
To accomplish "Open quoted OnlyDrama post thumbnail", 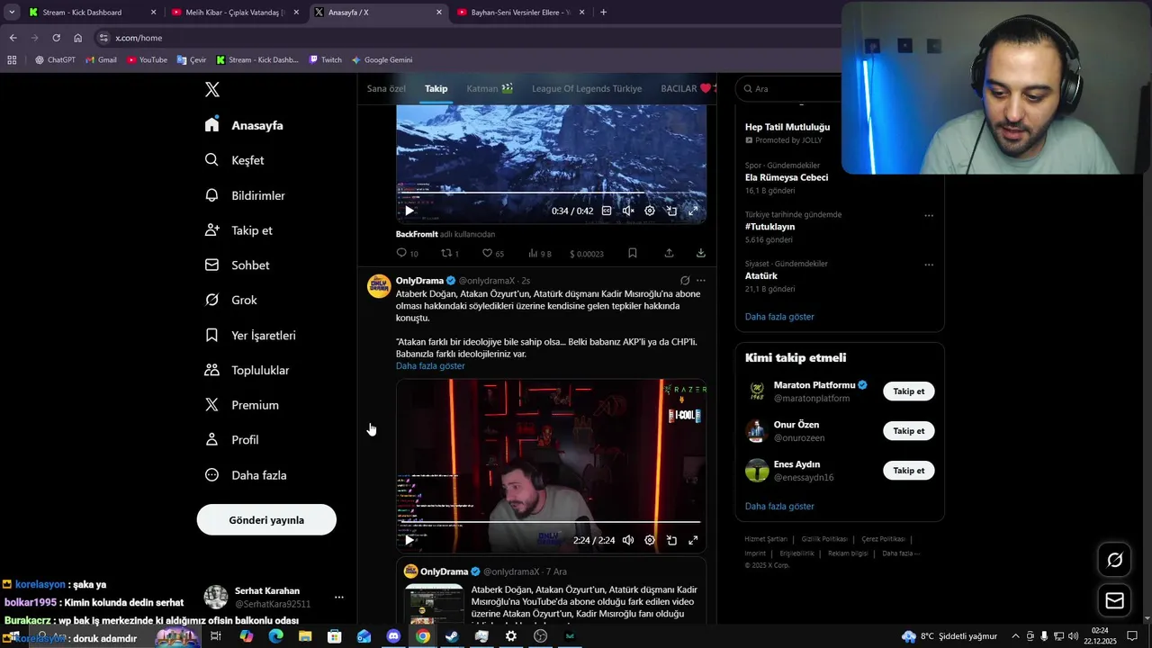I will (434, 604).
